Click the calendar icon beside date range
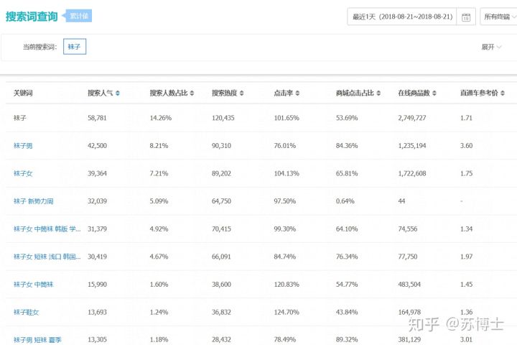The width and height of the screenshot is (517, 345). tap(466, 17)
